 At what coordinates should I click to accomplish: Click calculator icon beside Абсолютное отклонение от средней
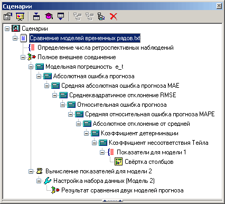(x=87, y=124)
